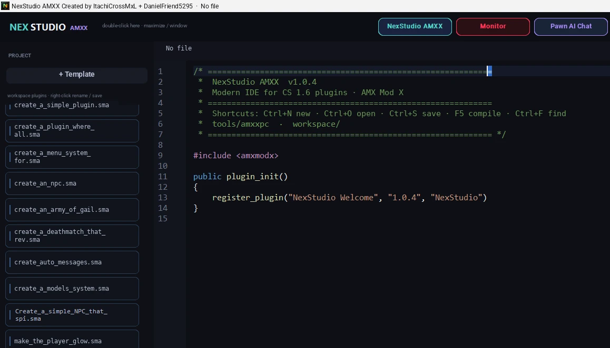Click line number 9 in gutter

tap(160, 156)
